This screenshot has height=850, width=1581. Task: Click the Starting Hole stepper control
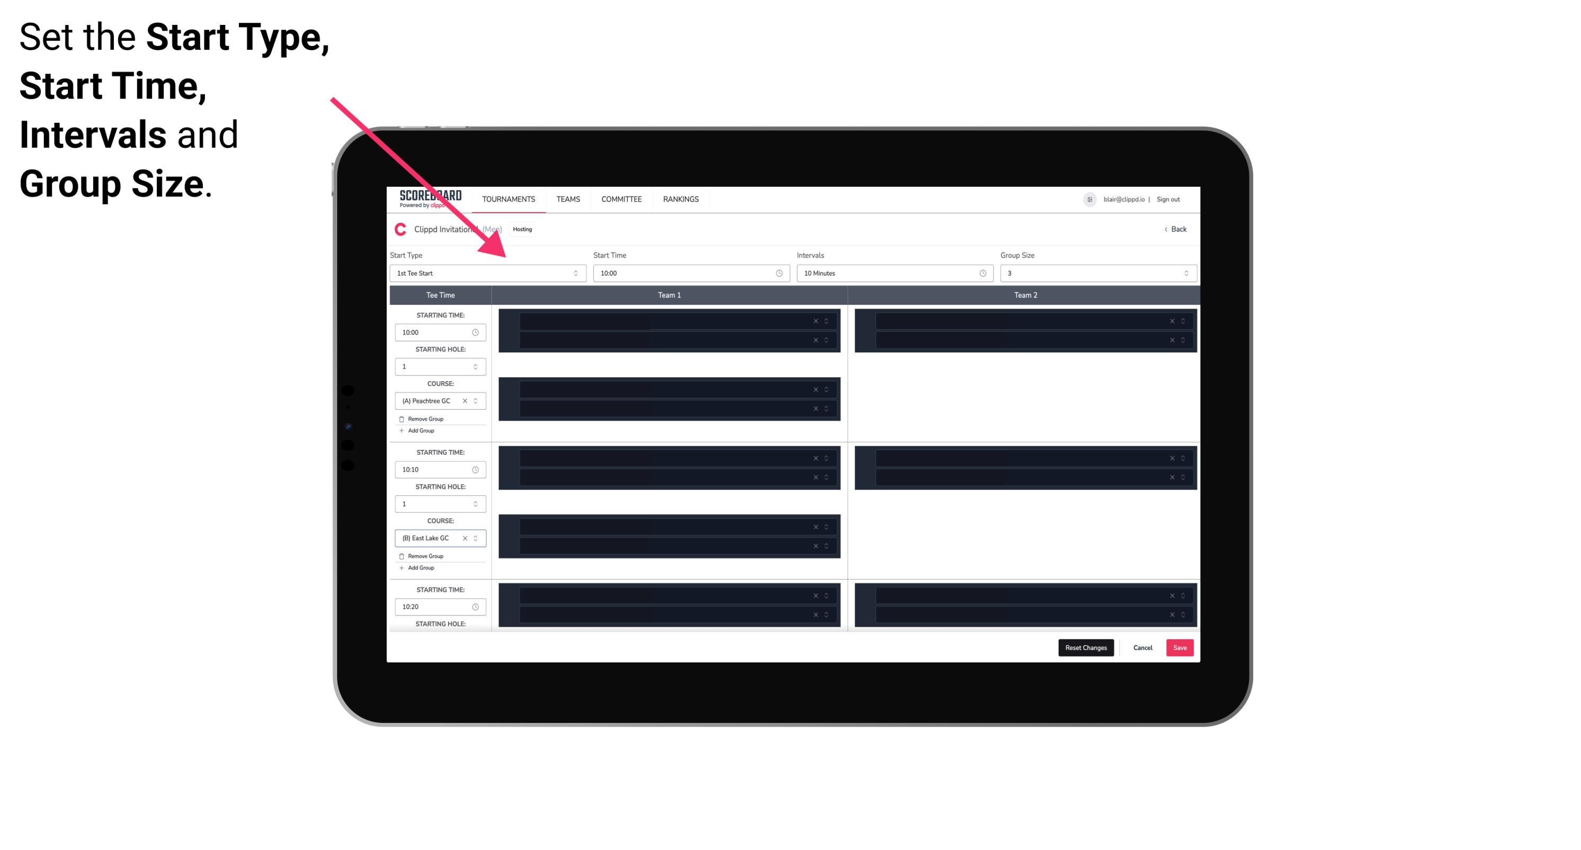pos(476,366)
